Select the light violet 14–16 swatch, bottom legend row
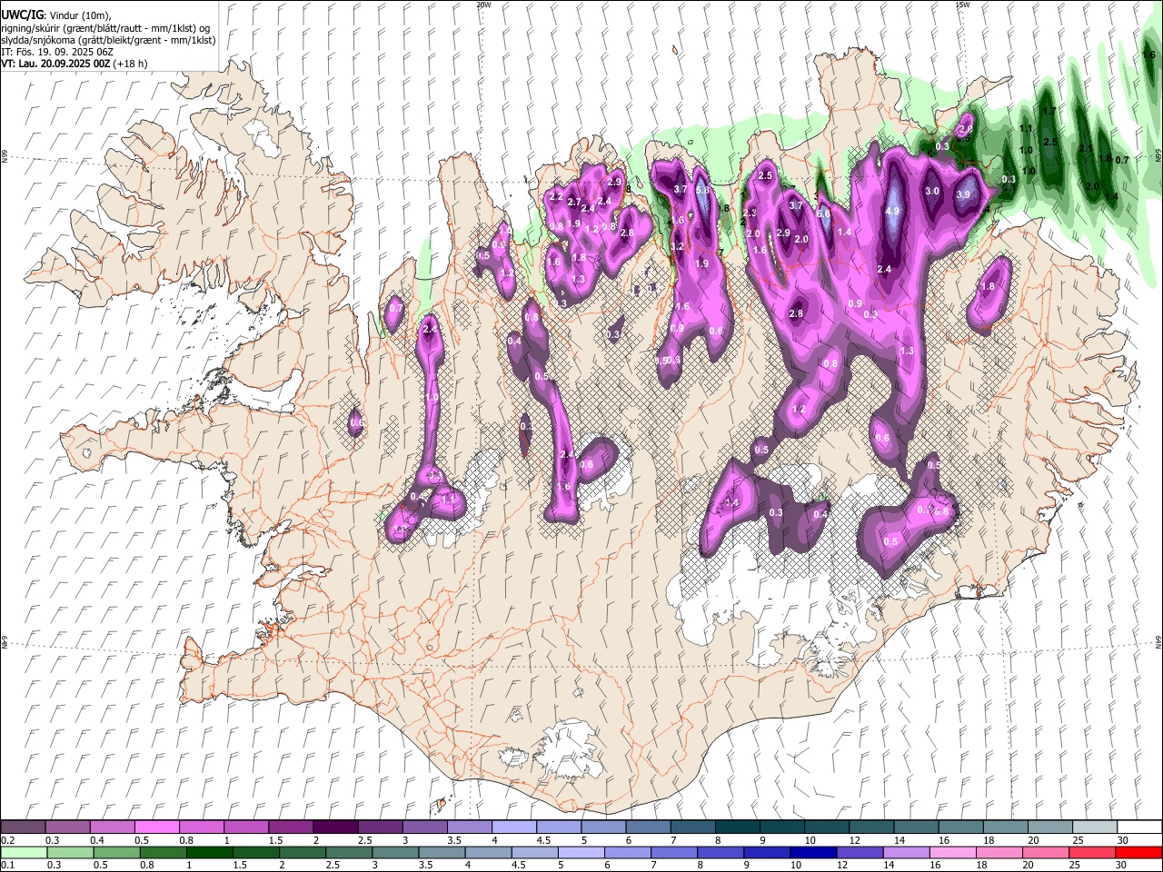 coord(907,852)
